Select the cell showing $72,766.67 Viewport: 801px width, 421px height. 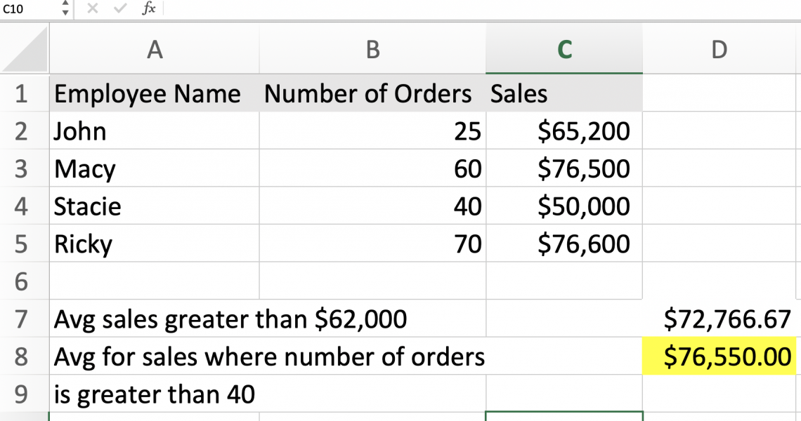pyautogui.click(x=720, y=319)
